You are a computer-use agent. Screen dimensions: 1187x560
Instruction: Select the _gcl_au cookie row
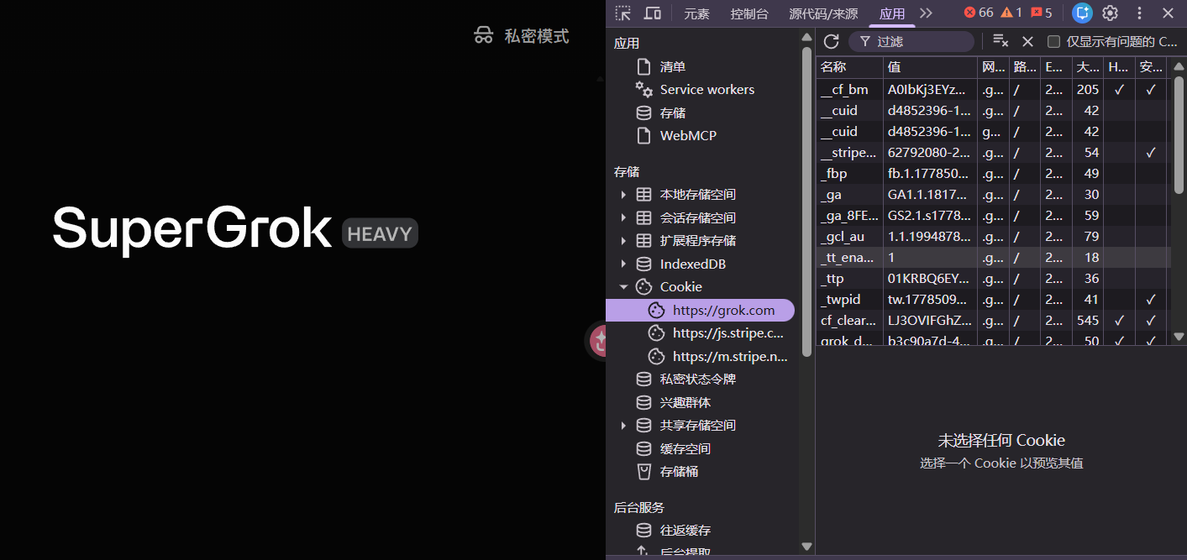(x=993, y=236)
